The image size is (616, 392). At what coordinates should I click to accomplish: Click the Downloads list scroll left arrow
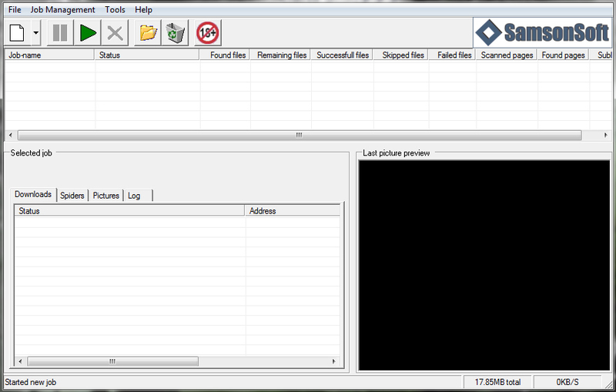(x=21, y=361)
